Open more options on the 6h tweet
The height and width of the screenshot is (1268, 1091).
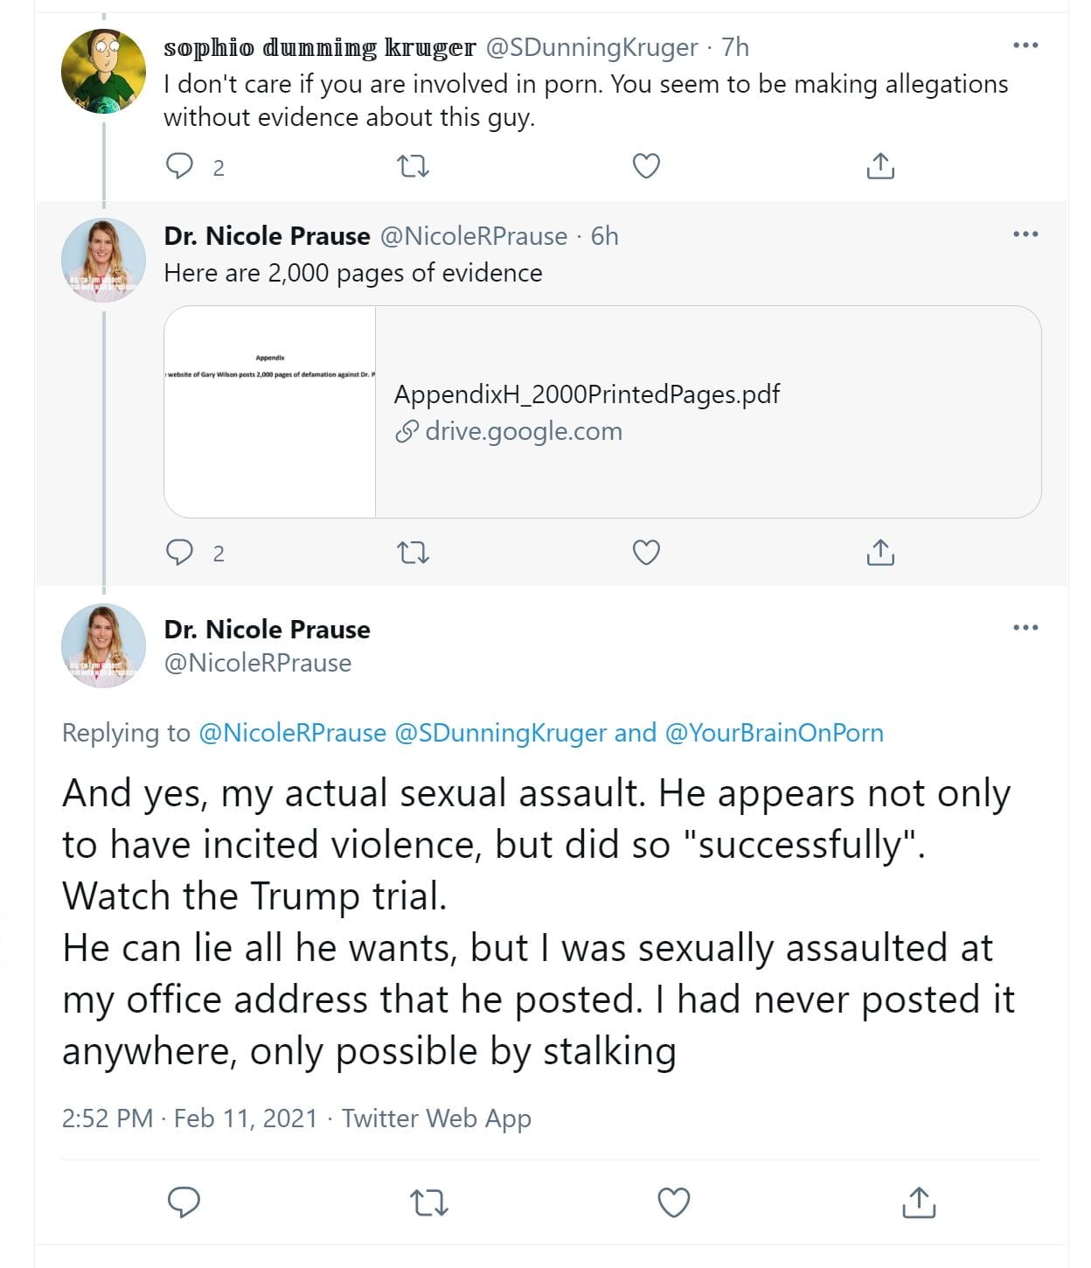[1025, 234]
